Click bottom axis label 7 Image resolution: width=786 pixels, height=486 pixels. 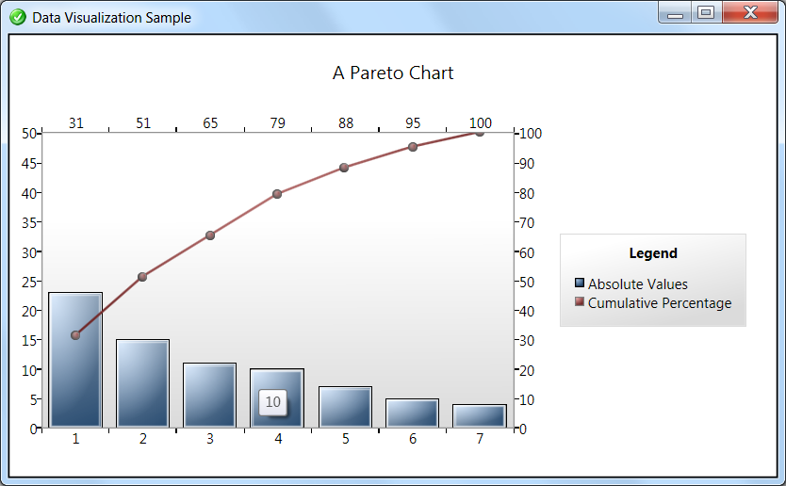(480, 439)
